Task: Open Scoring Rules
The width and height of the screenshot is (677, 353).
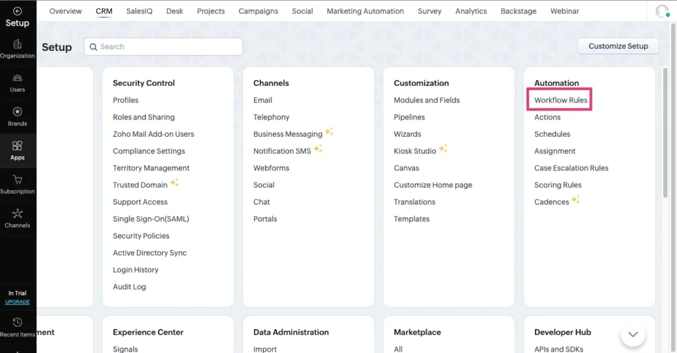Action: (x=558, y=184)
